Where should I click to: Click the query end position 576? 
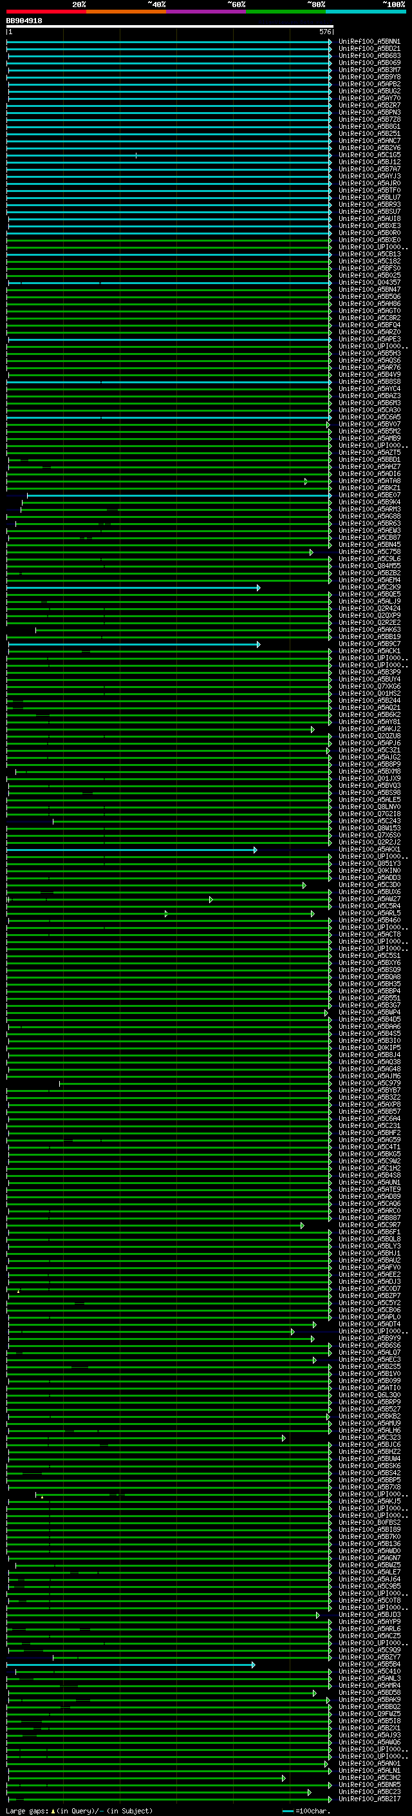click(324, 32)
